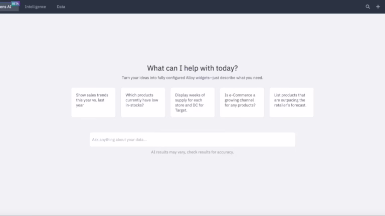Viewport: 385px width, 216px height.
Task: Choose "Show sales trends this year" suggestion
Action: (x=93, y=102)
